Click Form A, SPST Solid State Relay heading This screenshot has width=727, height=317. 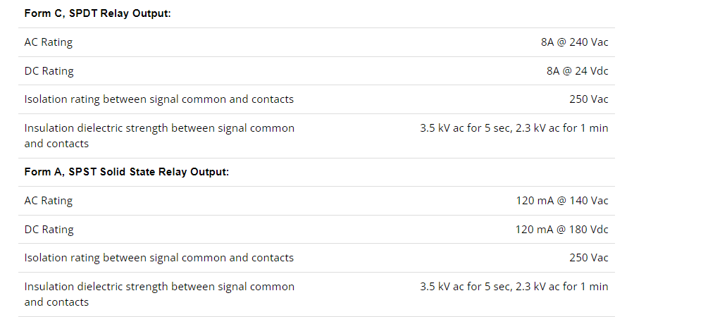click(x=127, y=172)
